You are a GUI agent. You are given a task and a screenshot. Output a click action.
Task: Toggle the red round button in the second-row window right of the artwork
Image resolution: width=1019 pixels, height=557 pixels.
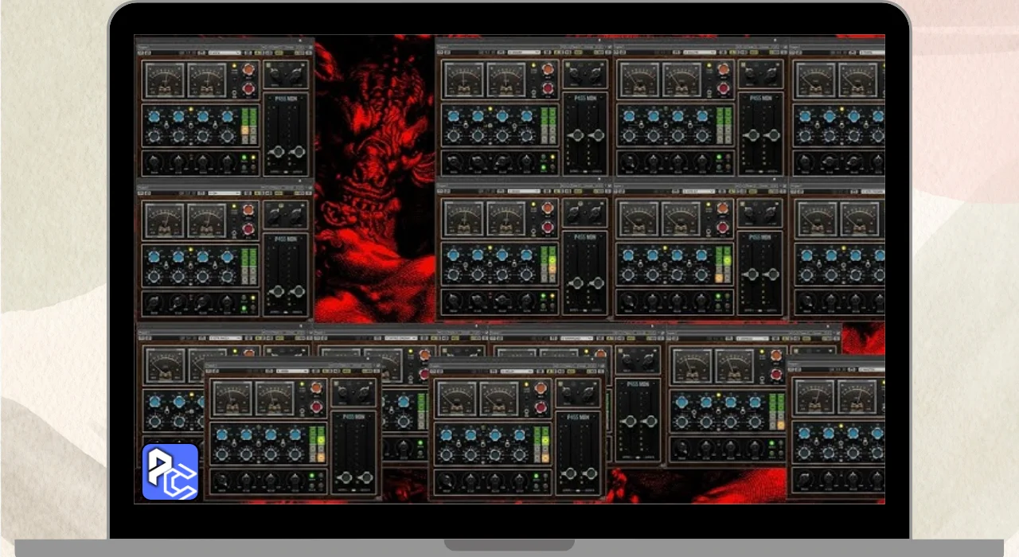[x=548, y=227]
